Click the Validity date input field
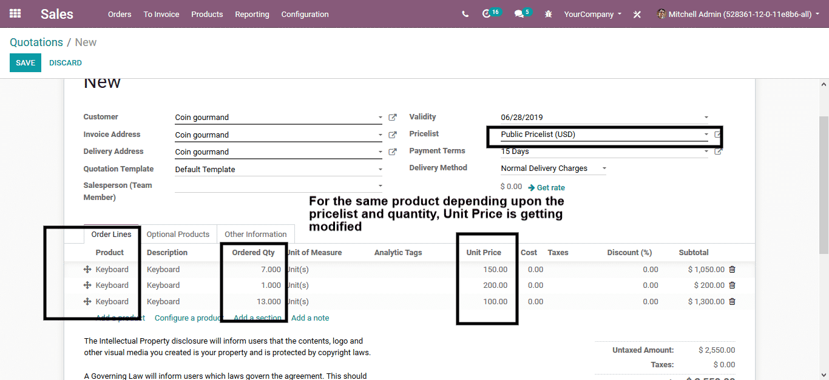 point(600,118)
